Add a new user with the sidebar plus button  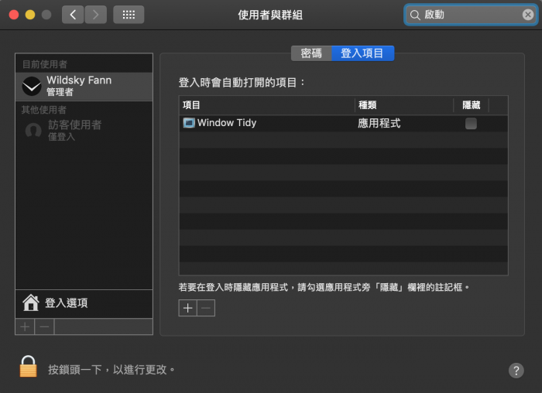[x=25, y=326]
